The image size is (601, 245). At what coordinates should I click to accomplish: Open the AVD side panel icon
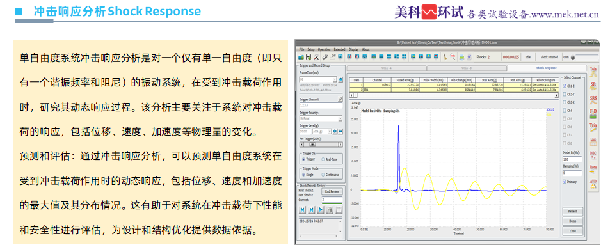[x=593, y=184]
